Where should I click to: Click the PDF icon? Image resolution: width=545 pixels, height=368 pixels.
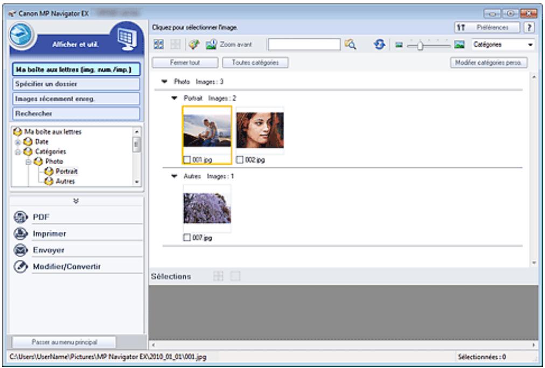point(21,217)
